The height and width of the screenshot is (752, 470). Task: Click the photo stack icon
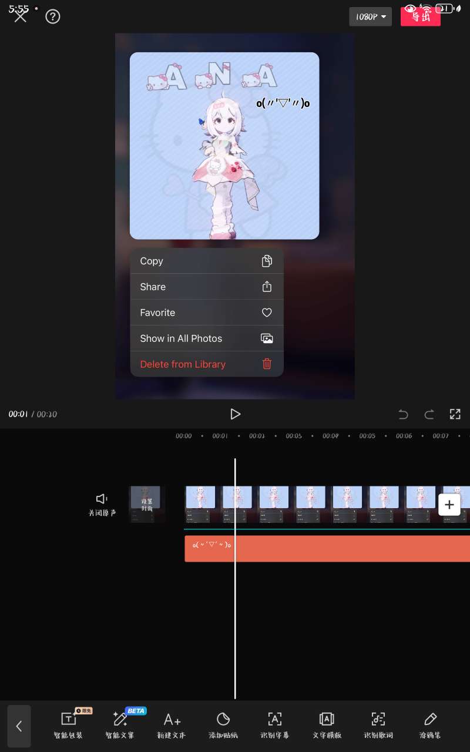tap(267, 338)
